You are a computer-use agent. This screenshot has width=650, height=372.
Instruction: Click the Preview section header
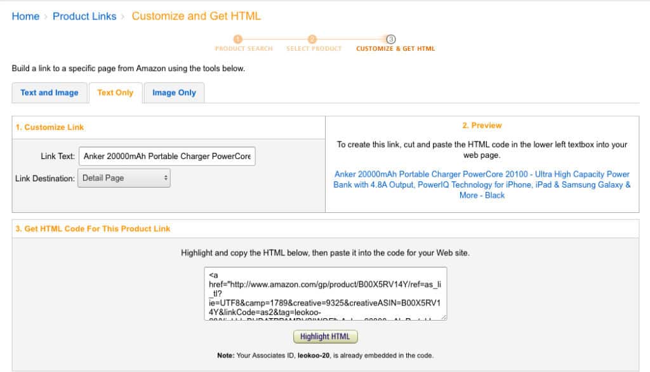coord(482,125)
